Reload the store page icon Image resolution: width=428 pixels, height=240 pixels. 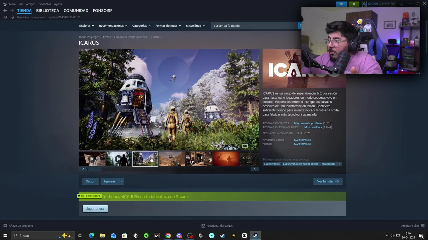[5, 17]
